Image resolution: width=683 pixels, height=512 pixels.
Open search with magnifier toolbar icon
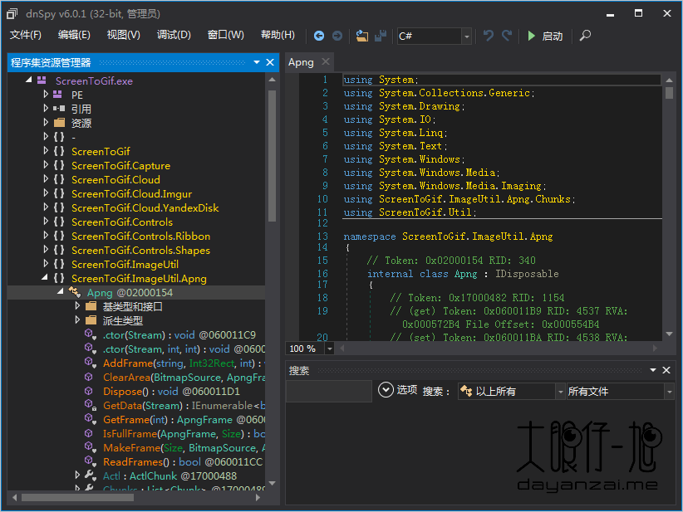coord(585,36)
